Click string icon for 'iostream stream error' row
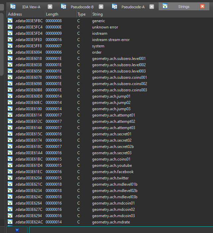Screen dimensions: 213x233 click(10, 39)
